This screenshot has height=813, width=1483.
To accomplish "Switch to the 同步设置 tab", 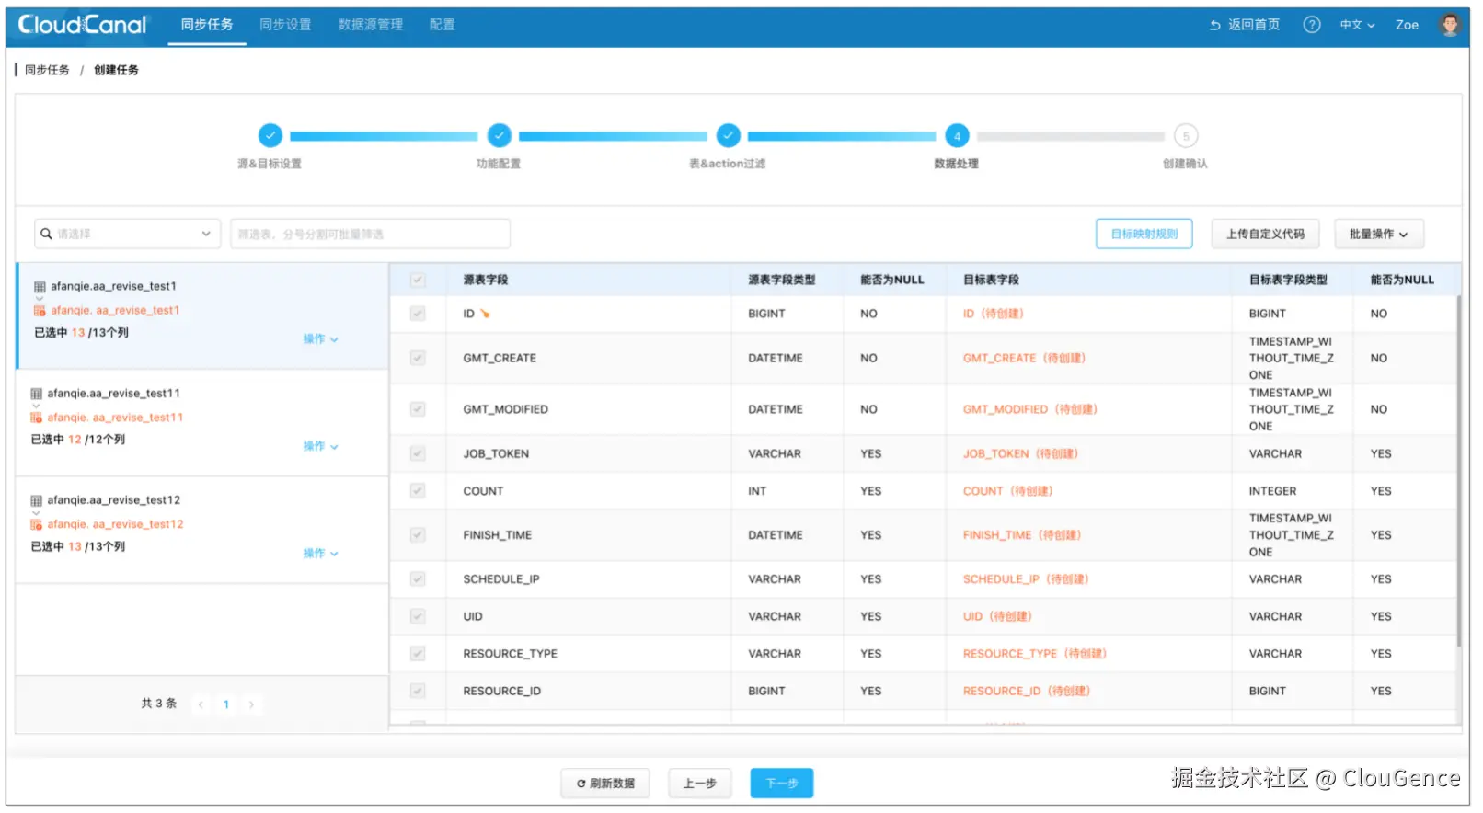I will (285, 25).
